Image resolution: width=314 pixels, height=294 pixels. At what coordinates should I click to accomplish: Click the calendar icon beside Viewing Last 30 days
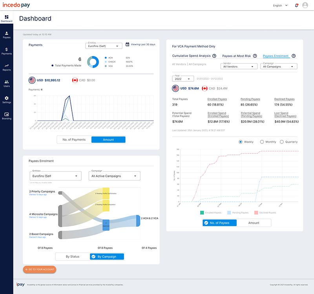127,45
